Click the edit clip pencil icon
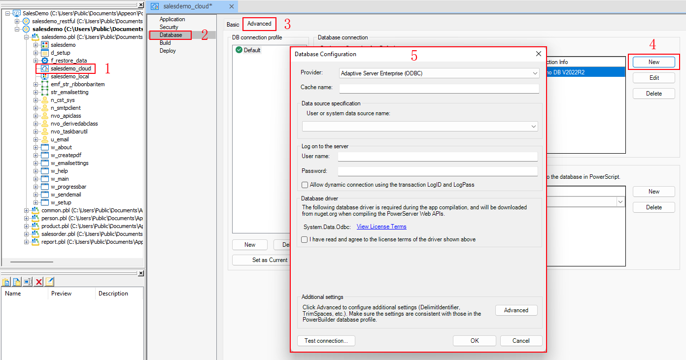 coord(49,282)
